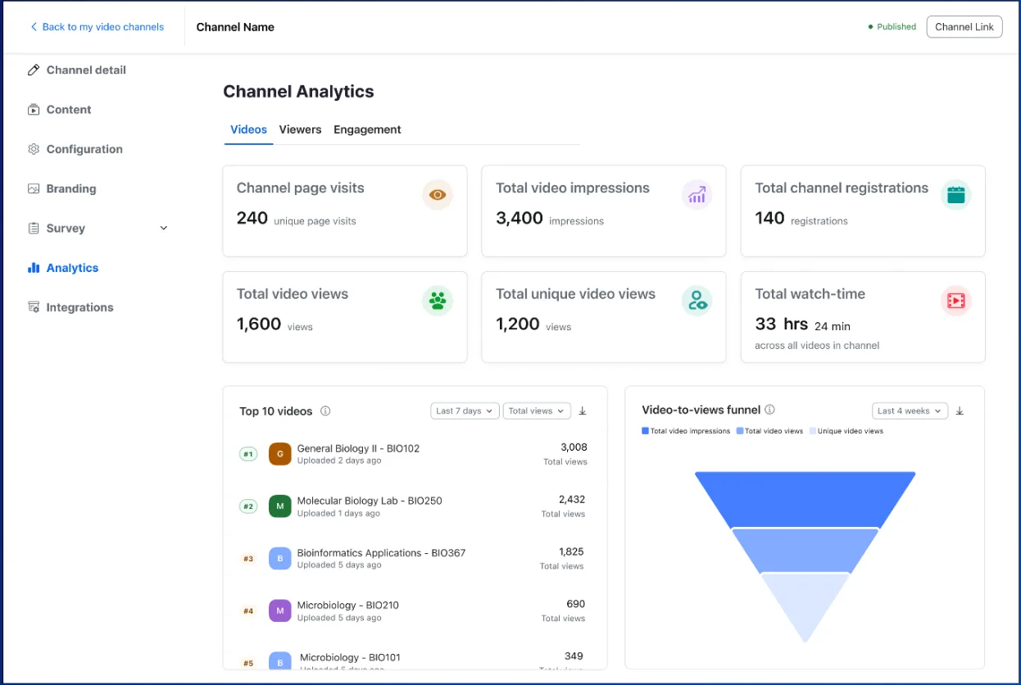The height and width of the screenshot is (685, 1021).
Task: Click the calendar icon on Total channel registrations
Action: (x=955, y=195)
